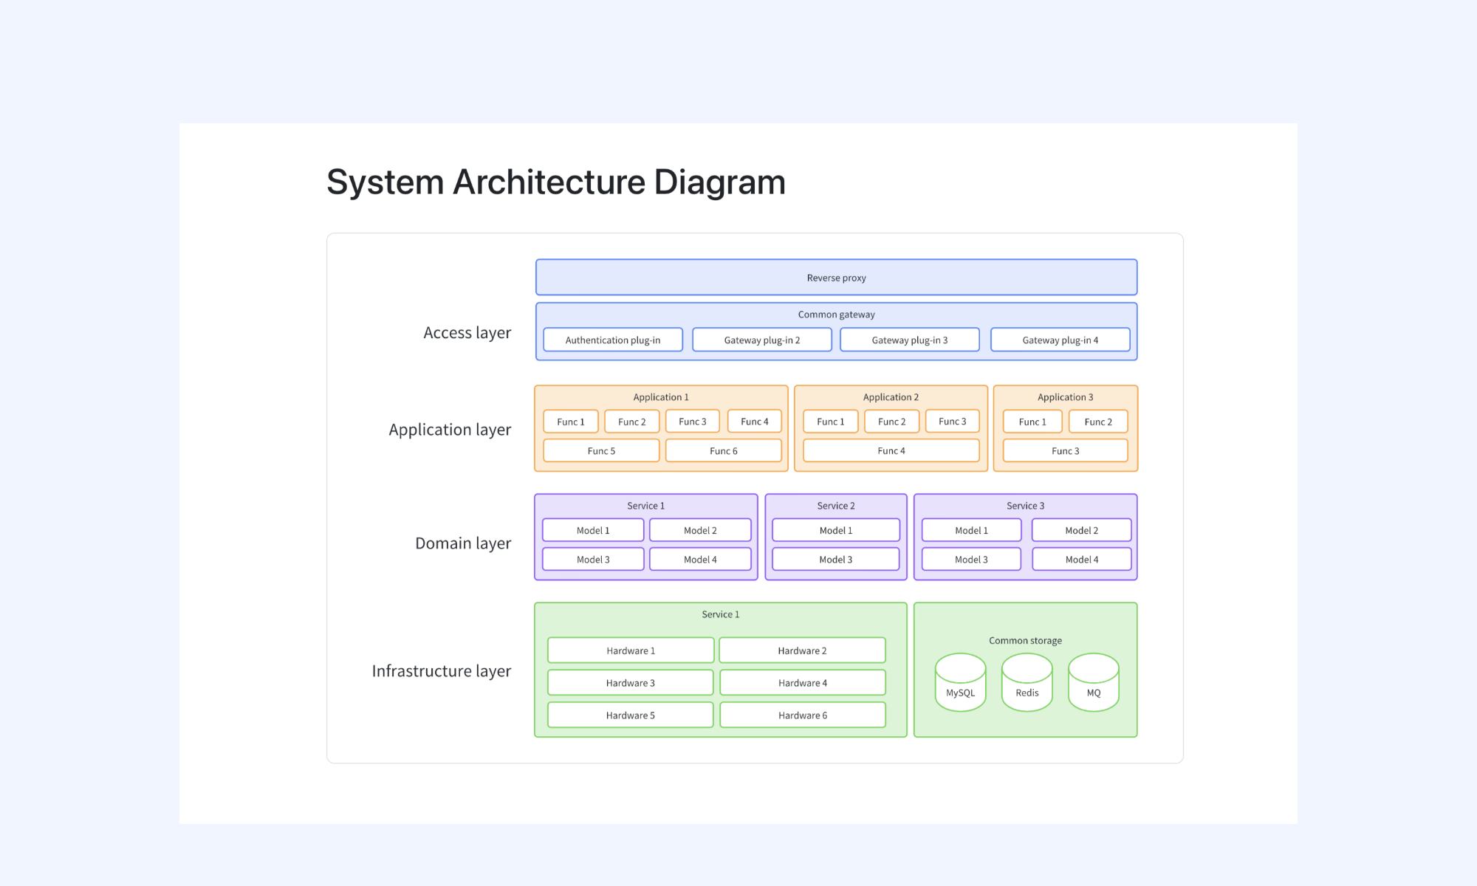The width and height of the screenshot is (1477, 886).
Task: Select Func 2 in Application 3
Action: click(x=1098, y=422)
